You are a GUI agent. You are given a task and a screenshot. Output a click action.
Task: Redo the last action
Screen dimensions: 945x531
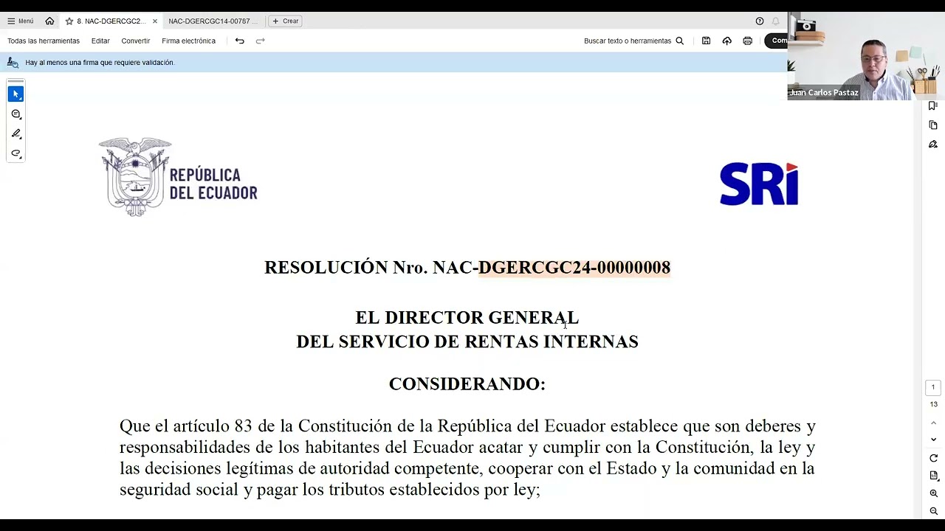pyautogui.click(x=261, y=41)
